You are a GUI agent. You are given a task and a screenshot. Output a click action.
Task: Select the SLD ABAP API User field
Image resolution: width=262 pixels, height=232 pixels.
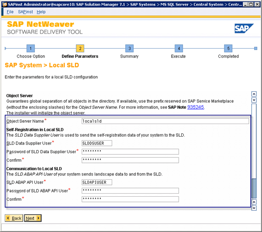[97, 182]
